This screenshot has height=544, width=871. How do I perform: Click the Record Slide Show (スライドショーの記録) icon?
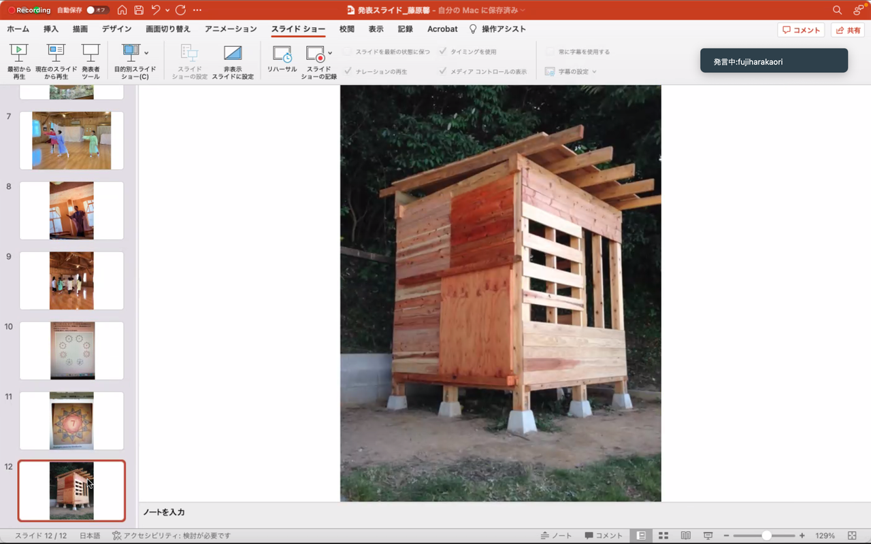pos(315,54)
